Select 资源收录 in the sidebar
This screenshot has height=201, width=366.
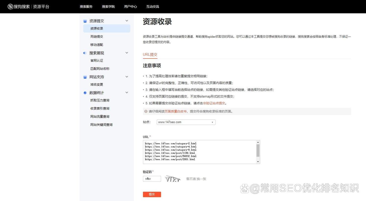(x=107, y=28)
